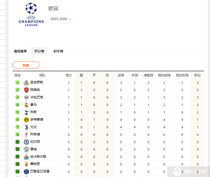Select the 积分榜 tab
The width and height of the screenshot is (210, 177).
[39, 51]
